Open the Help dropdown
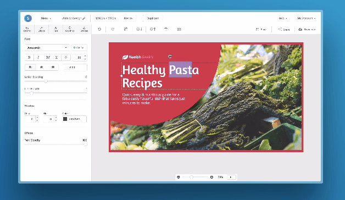 (x=282, y=18)
